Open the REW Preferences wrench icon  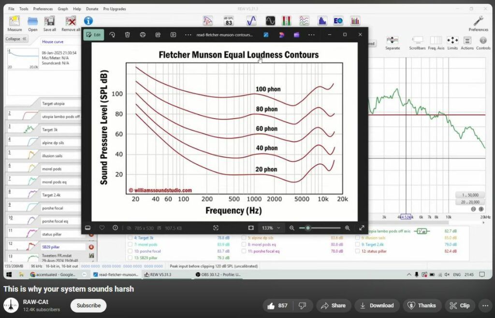coord(478,22)
